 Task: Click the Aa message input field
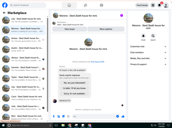[x=94, y=116]
